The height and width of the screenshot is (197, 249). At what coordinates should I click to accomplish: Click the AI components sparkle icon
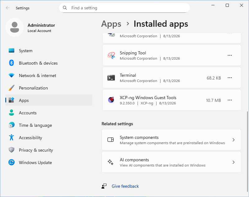pyautogui.click(x=111, y=162)
